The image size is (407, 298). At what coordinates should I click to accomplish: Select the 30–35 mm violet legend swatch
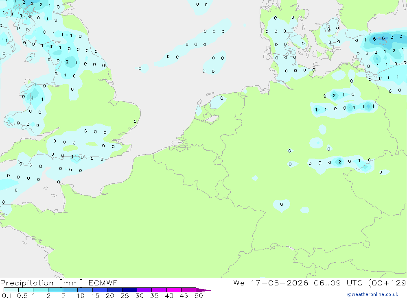tap(144, 290)
